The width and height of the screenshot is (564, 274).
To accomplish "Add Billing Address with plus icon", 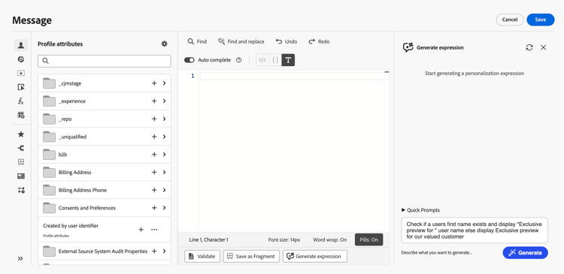I will click(x=154, y=173).
